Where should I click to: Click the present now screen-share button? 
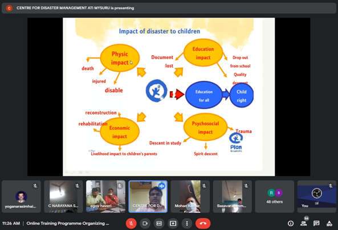173,223
